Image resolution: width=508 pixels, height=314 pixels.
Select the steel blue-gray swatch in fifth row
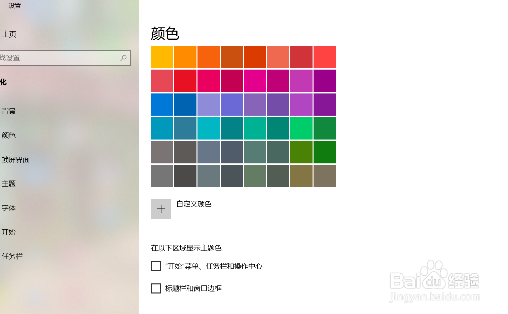(209, 152)
